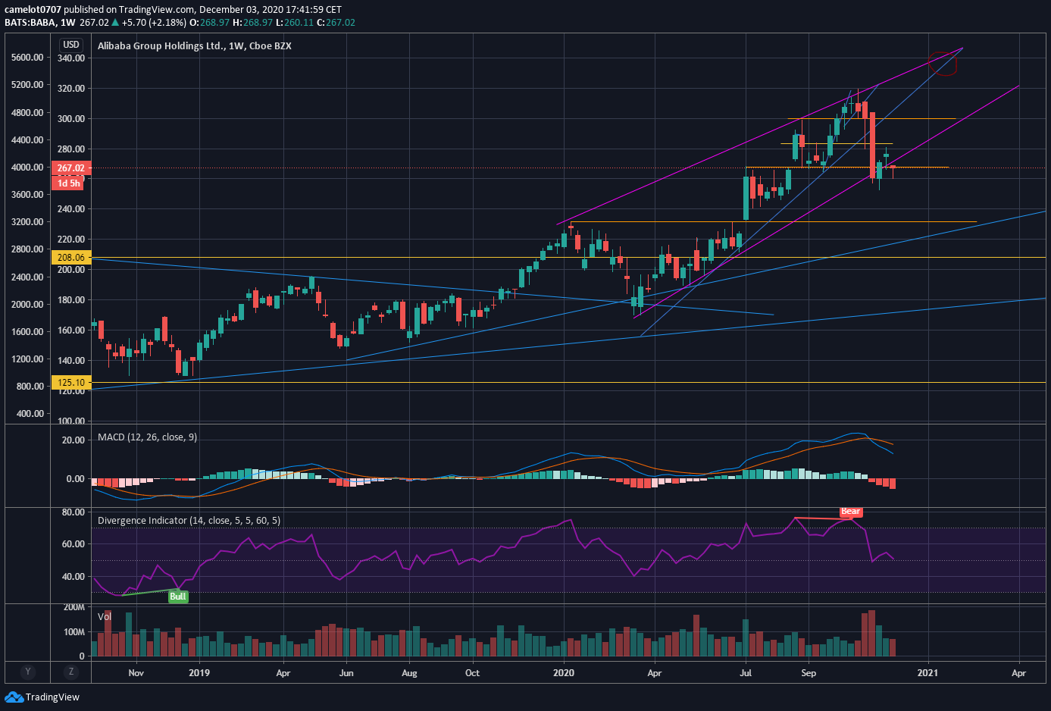Click the Vol indicator legend

click(105, 616)
